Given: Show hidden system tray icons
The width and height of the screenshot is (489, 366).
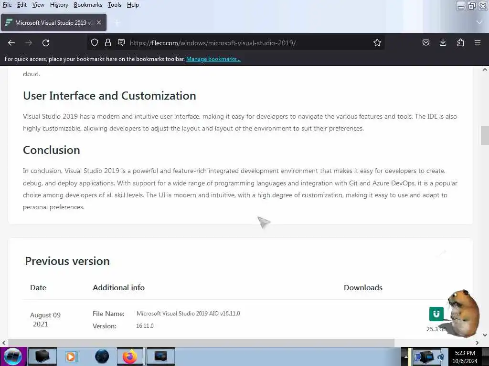Looking at the screenshot, I should (x=406, y=356).
